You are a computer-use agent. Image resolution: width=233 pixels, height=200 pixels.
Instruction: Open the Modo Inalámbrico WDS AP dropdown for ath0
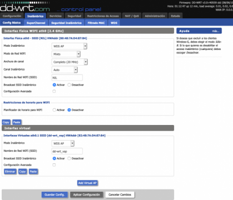click(x=69, y=46)
